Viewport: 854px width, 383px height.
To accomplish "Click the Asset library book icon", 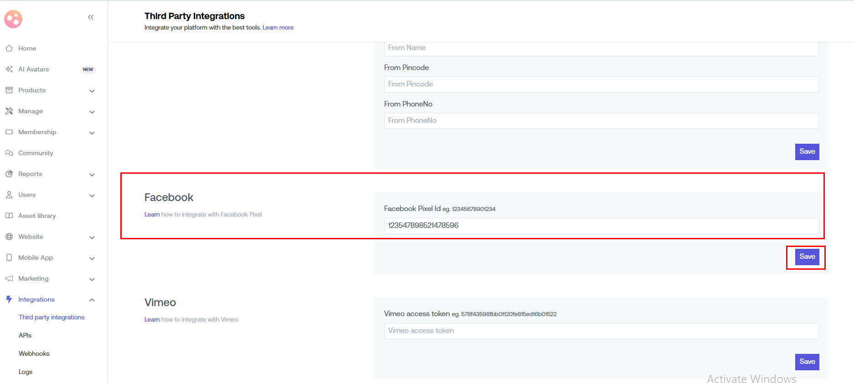I will [x=9, y=216].
